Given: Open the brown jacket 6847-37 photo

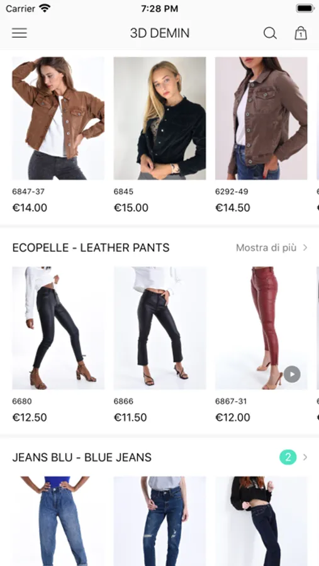Looking at the screenshot, I should coord(58,118).
